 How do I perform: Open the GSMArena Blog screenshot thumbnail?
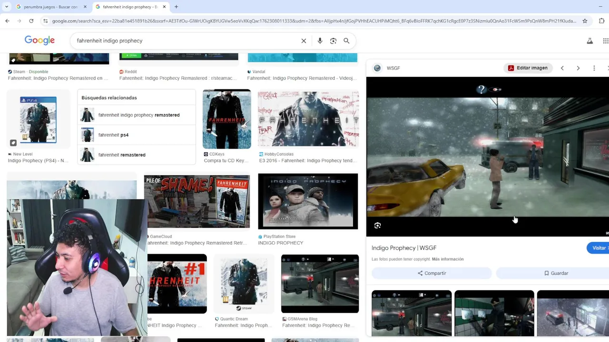pos(320,284)
